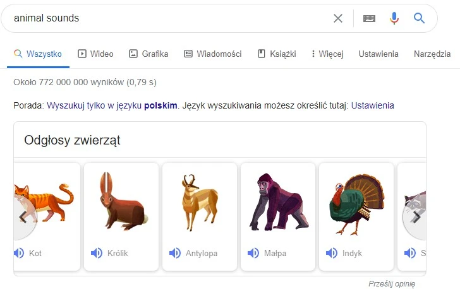
Task: Expand the Więcej search categories menu
Action: [327, 54]
